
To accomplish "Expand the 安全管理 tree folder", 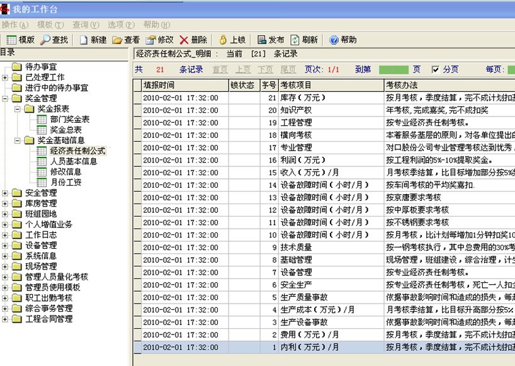I will tap(5, 193).
